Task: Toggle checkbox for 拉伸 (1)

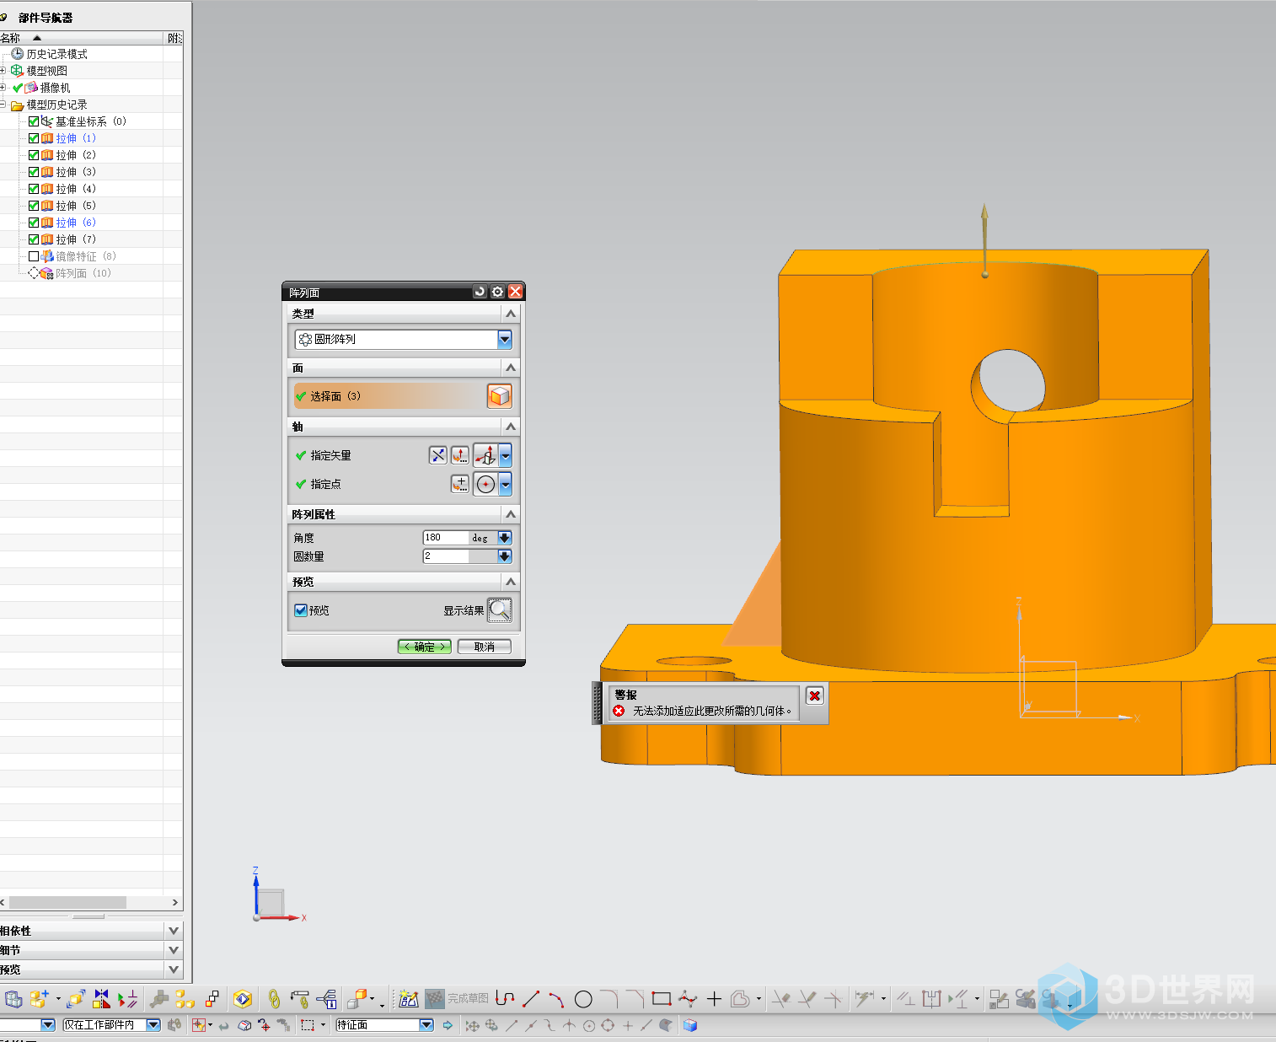Action: click(x=34, y=138)
